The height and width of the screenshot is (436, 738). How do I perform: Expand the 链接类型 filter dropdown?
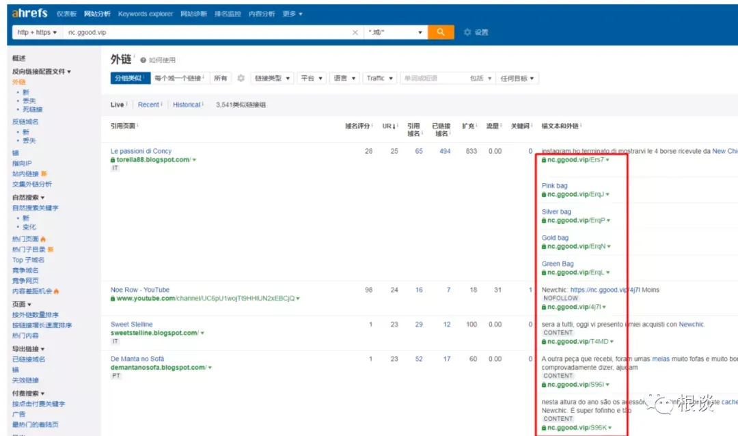[x=272, y=78]
